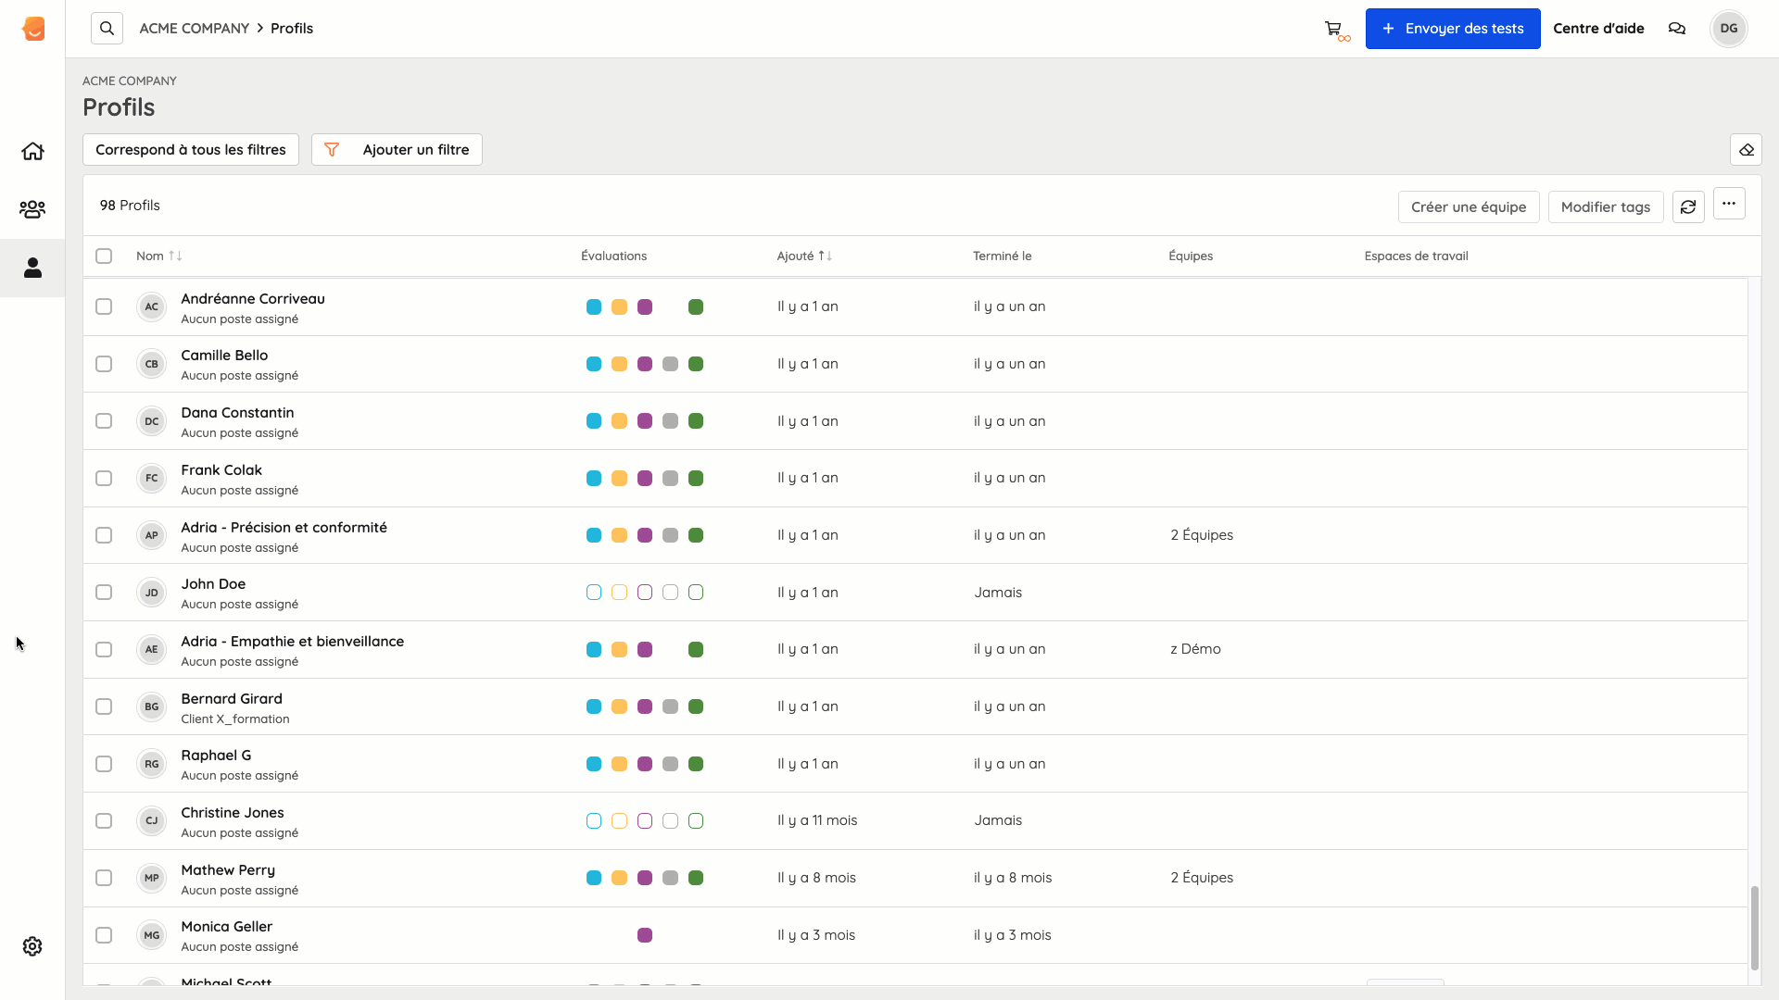Click 'Modifier tags' button
The width and height of the screenshot is (1779, 1000).
point(1606,207)
